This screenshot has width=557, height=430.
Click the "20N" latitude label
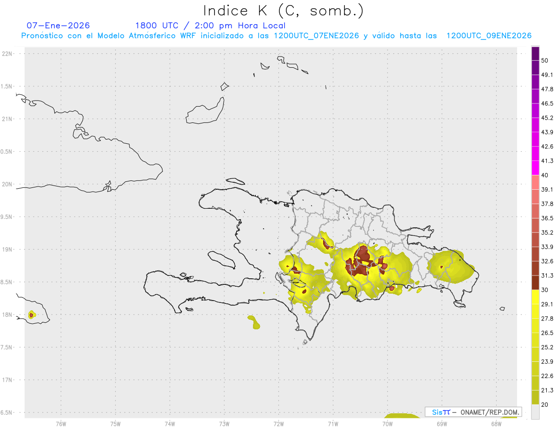(x=8, y=184)
